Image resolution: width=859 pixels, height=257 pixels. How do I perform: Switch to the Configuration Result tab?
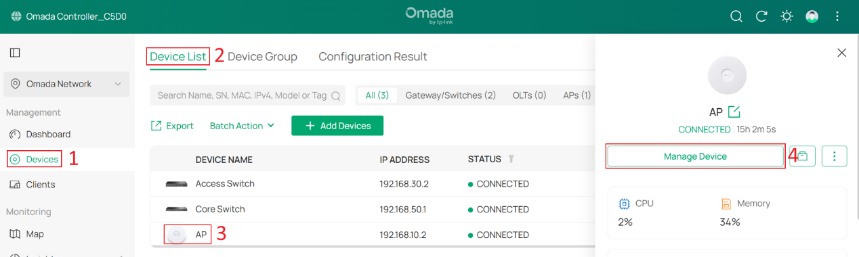[x=373, y=56]
